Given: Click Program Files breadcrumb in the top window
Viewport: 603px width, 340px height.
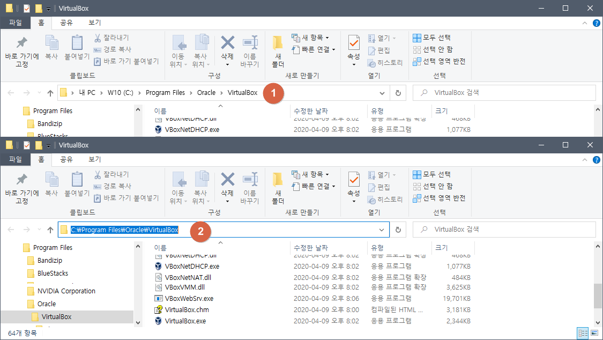Looking at the screenshot, I should 166,93.
